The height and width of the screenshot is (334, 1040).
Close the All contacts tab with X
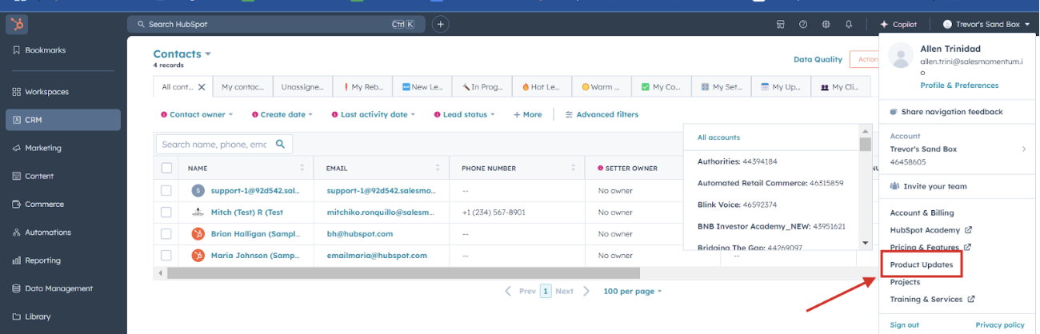click(202, 87)
